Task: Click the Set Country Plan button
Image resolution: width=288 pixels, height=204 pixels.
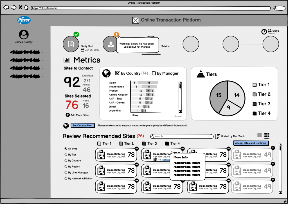Action: [82, 126]
